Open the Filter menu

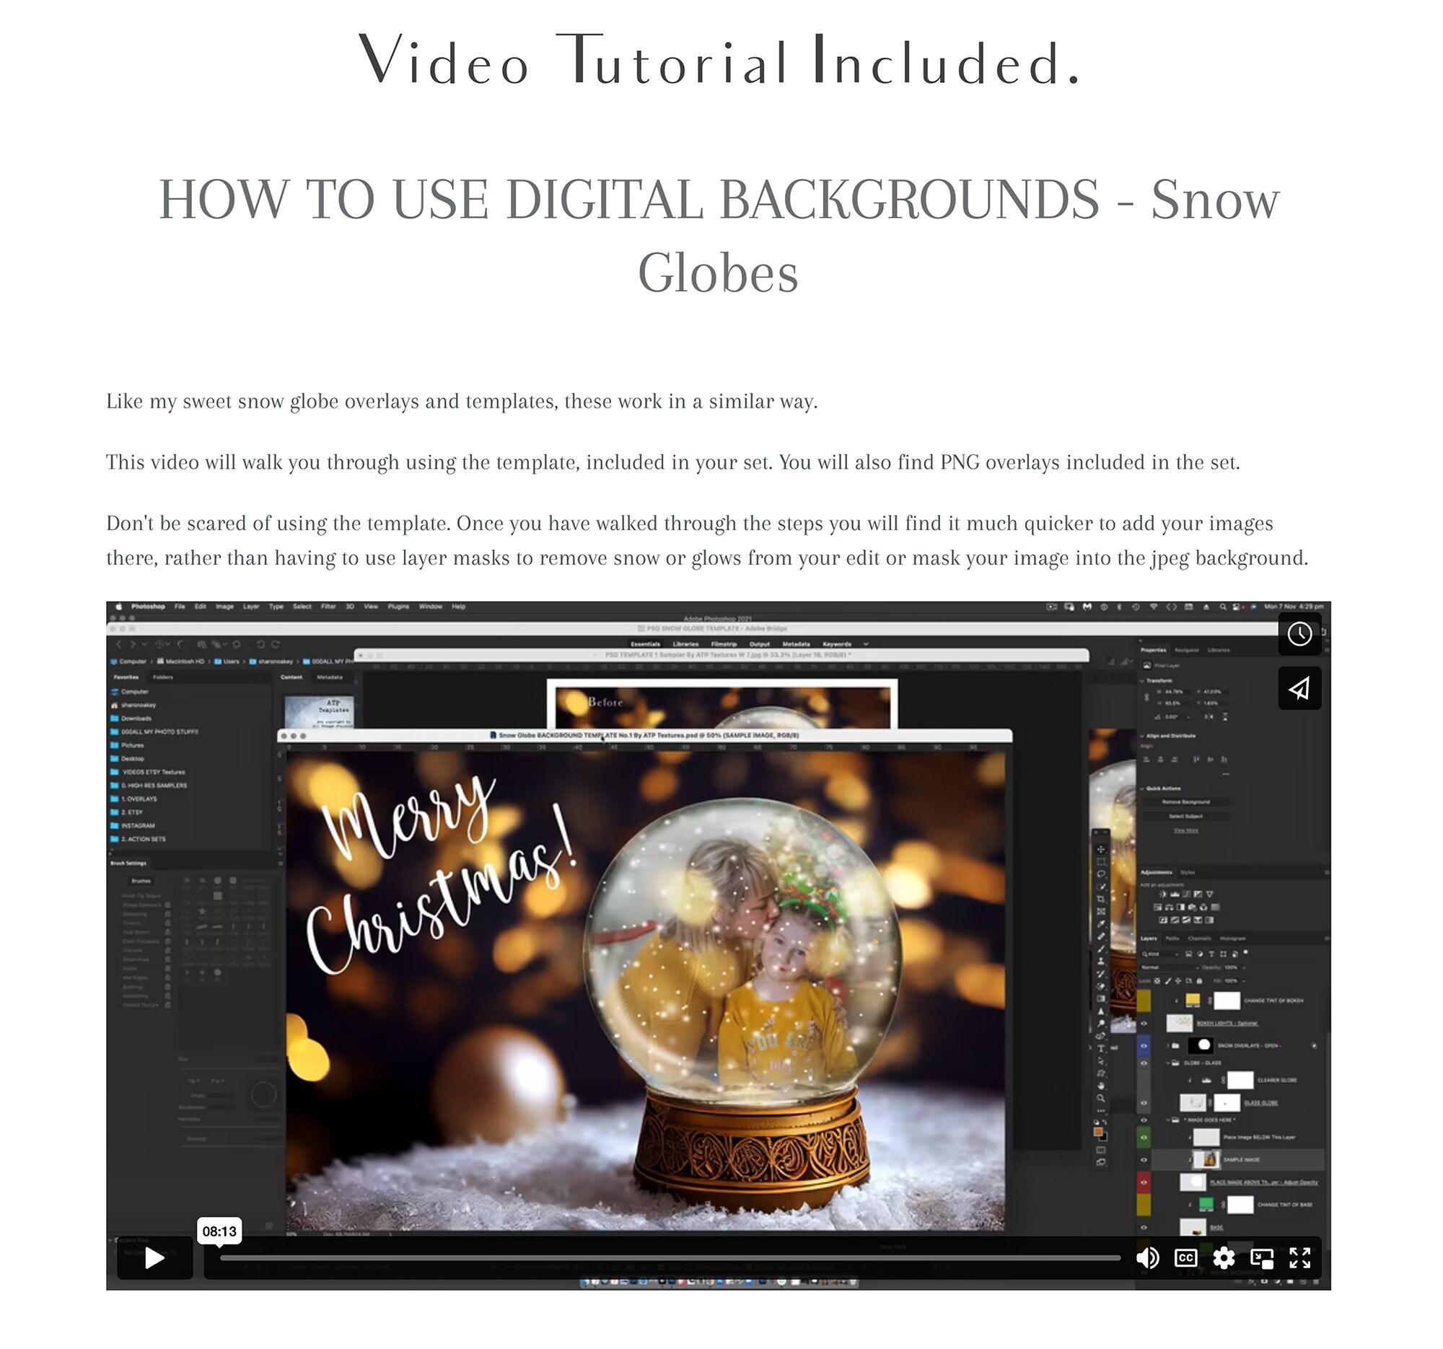tap(328, 607)
